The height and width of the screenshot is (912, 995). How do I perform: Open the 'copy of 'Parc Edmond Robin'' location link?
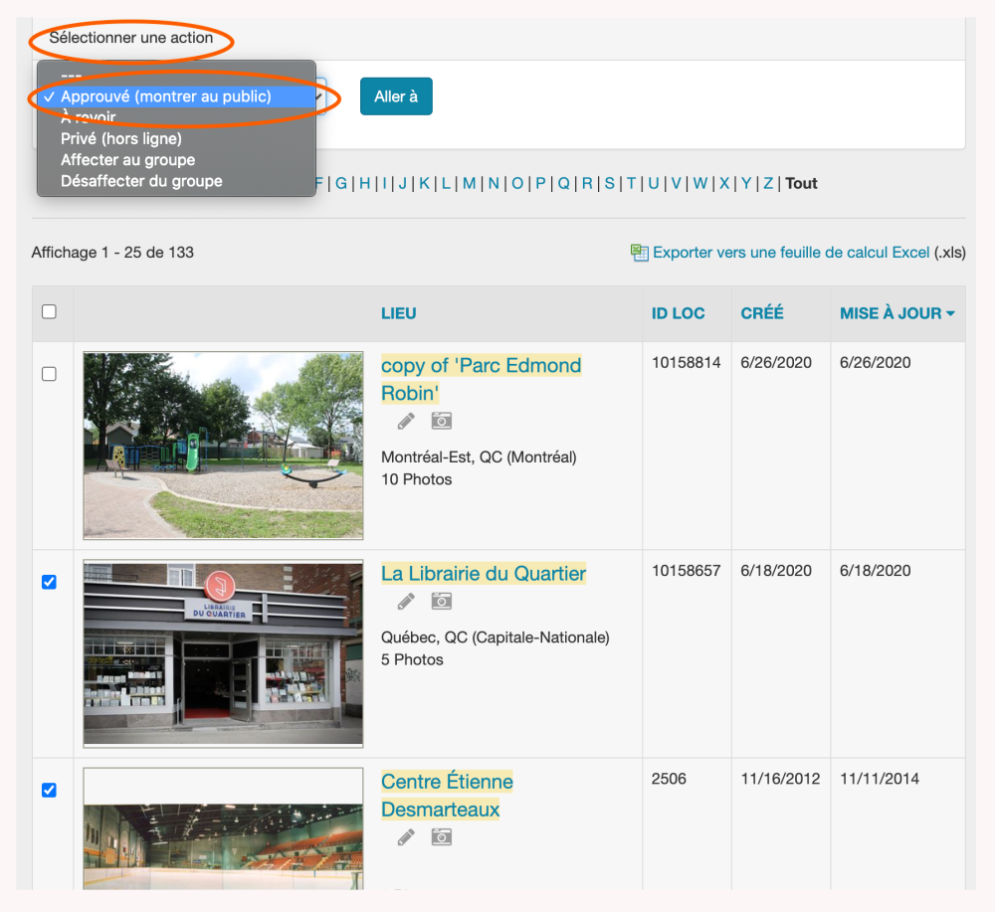pyautogui.click(x=481, y=379)
